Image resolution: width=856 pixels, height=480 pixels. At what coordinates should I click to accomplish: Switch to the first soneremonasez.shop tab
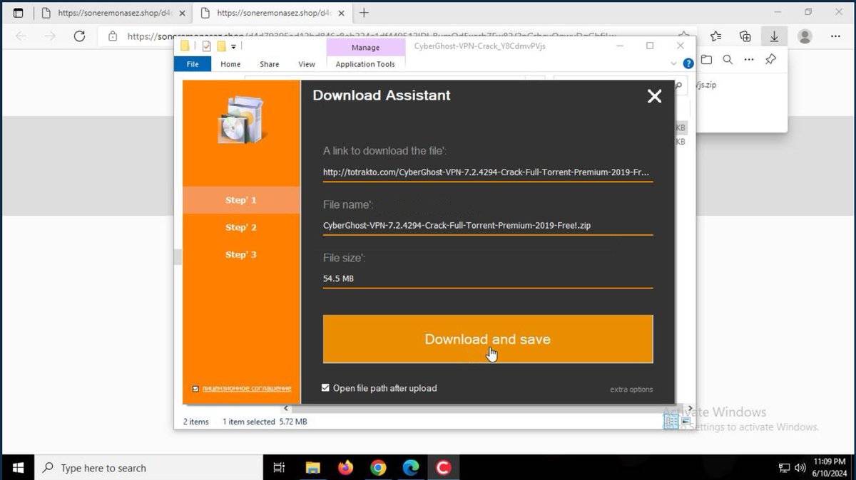click(113, 13)
